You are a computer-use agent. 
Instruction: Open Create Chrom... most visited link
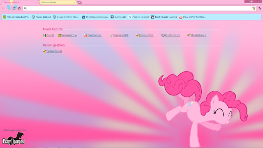pos(171,35)
